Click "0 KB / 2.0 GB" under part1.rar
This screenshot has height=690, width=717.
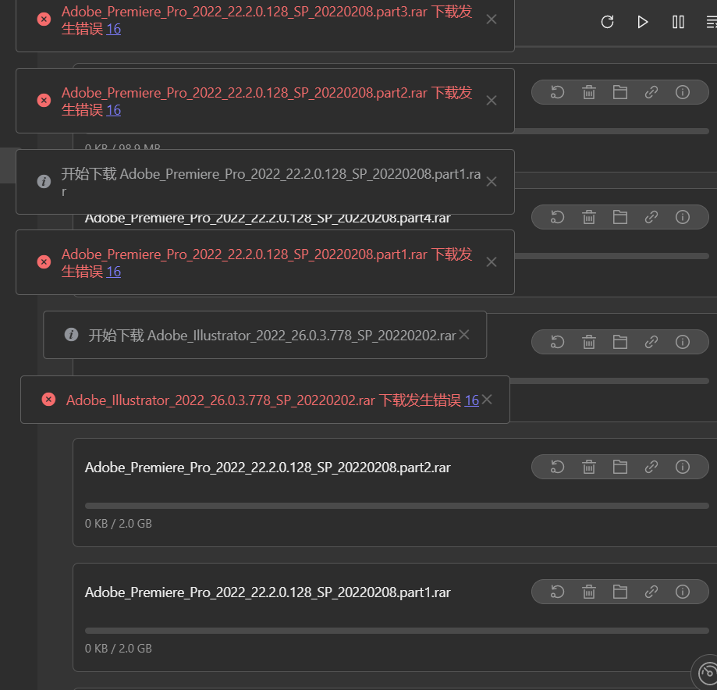tap(118, 649)
